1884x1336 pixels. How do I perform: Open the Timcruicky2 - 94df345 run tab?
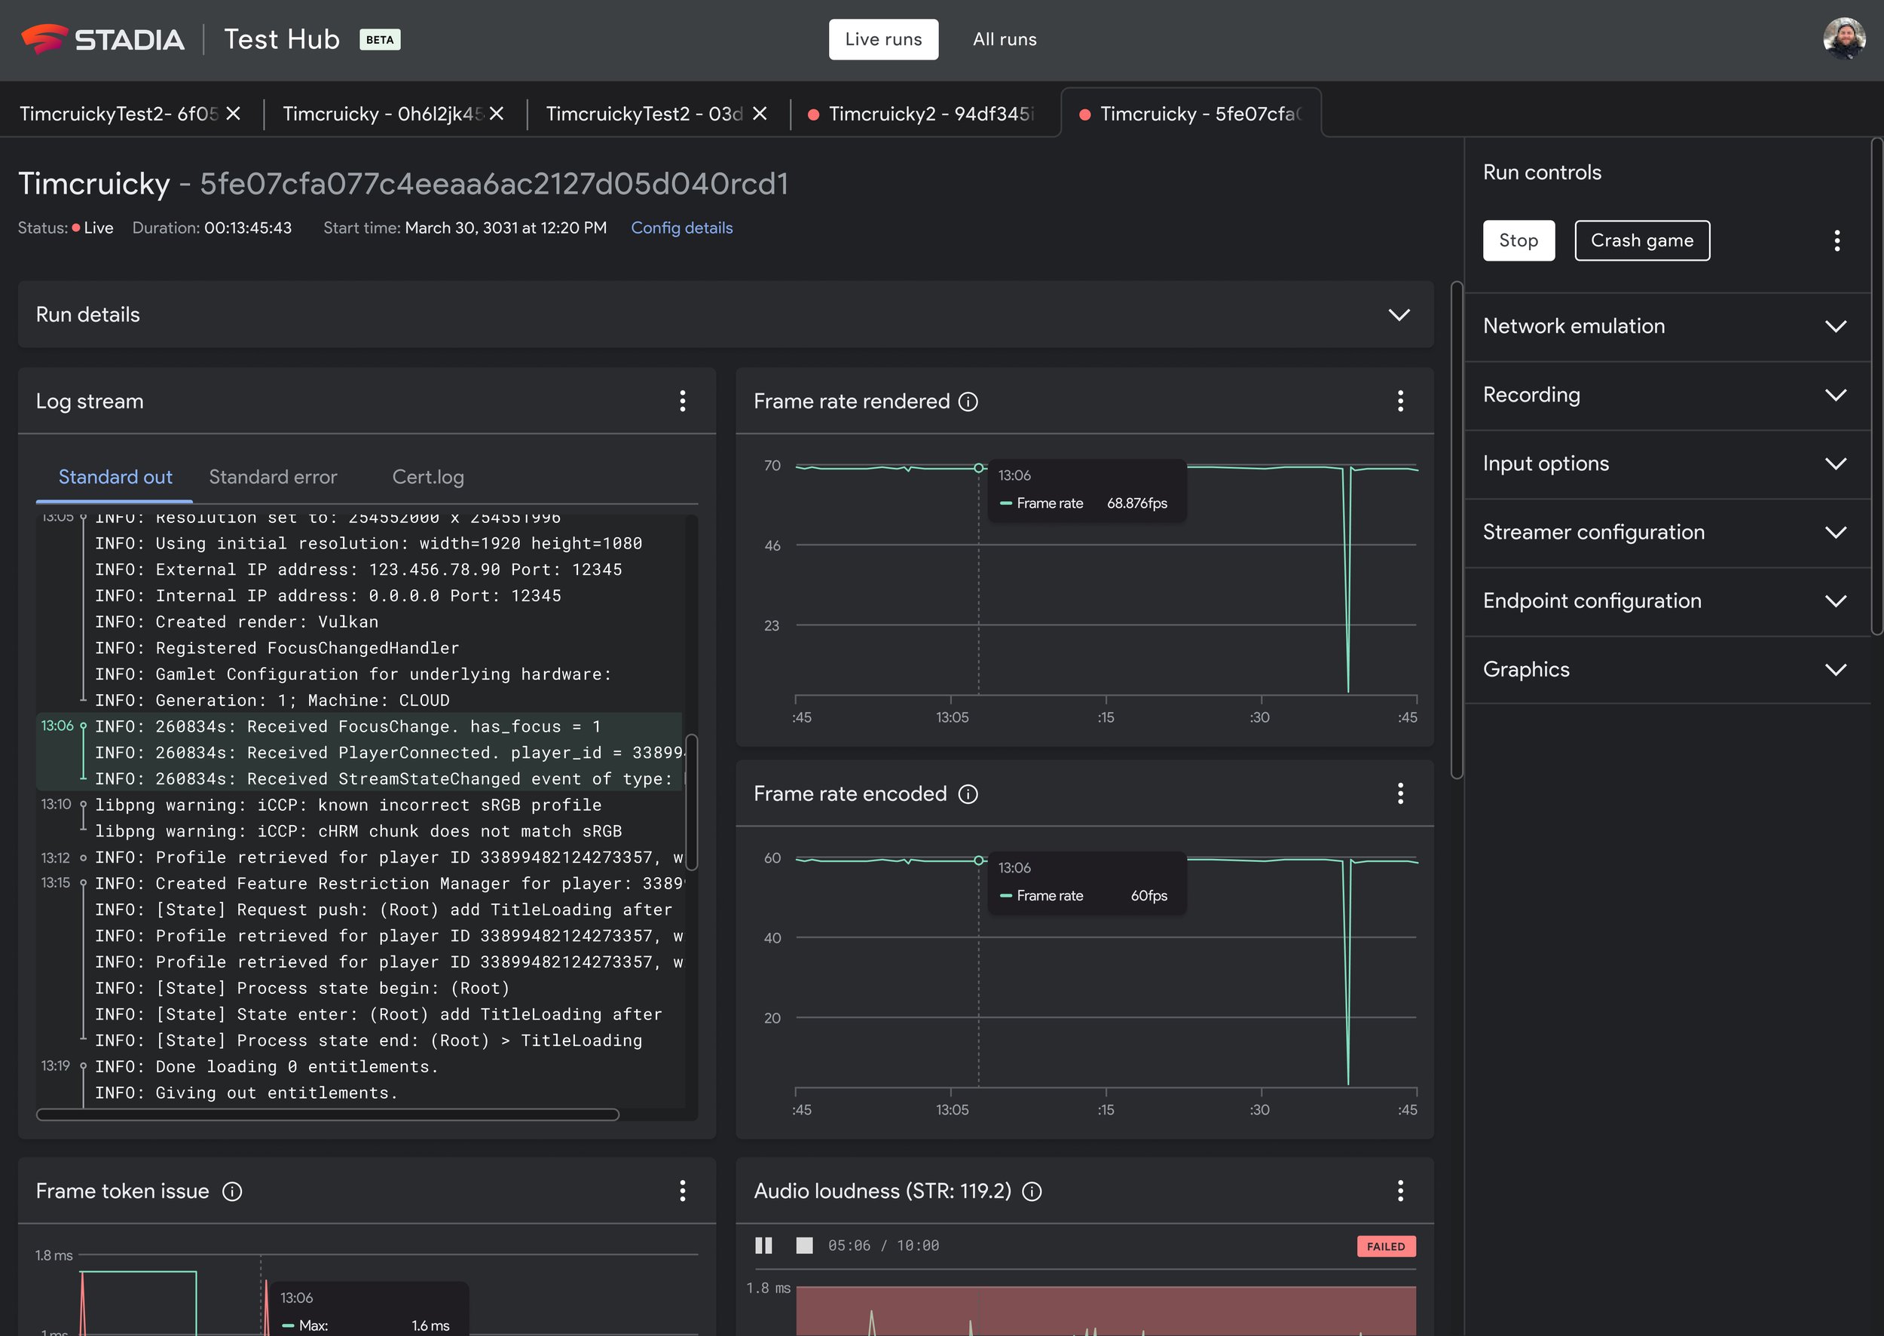click(x=925, y=114)
